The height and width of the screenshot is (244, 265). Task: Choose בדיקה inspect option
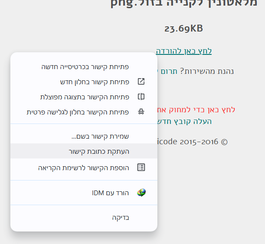pos(84,218)
